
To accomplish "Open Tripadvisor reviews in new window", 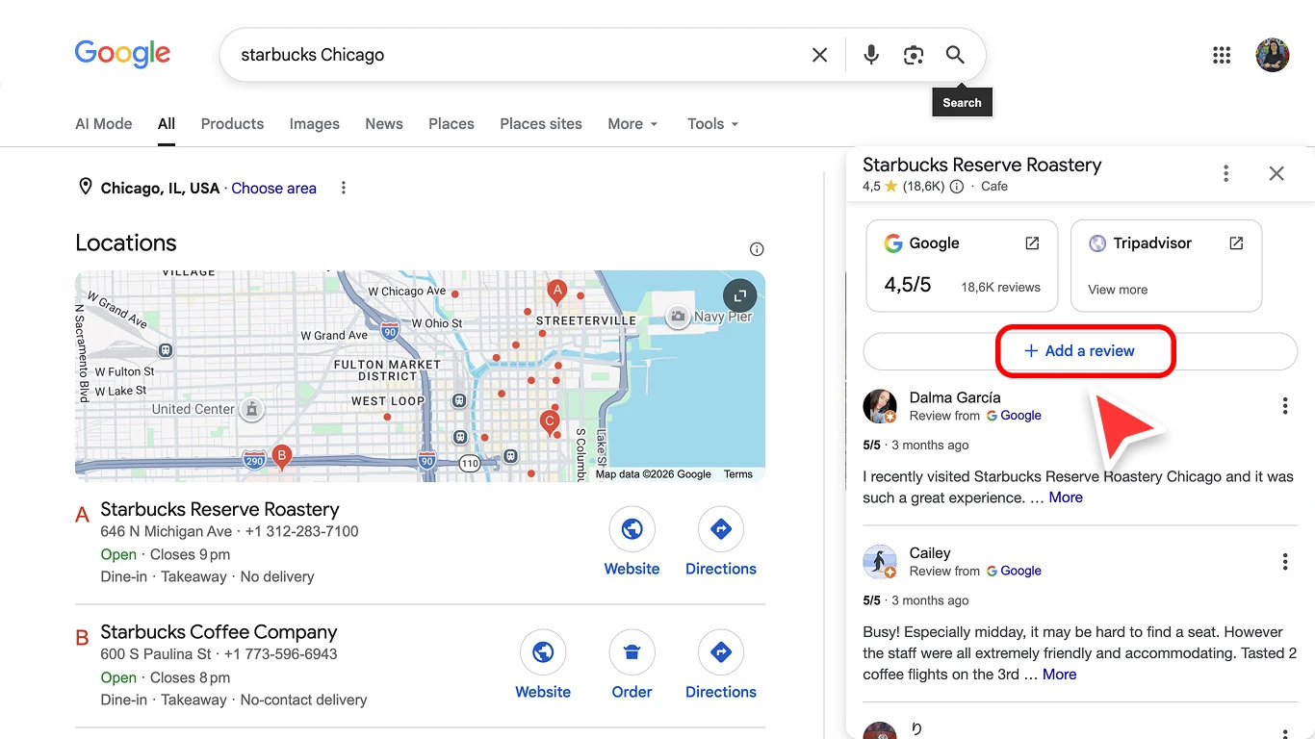I will (1236, 243).
